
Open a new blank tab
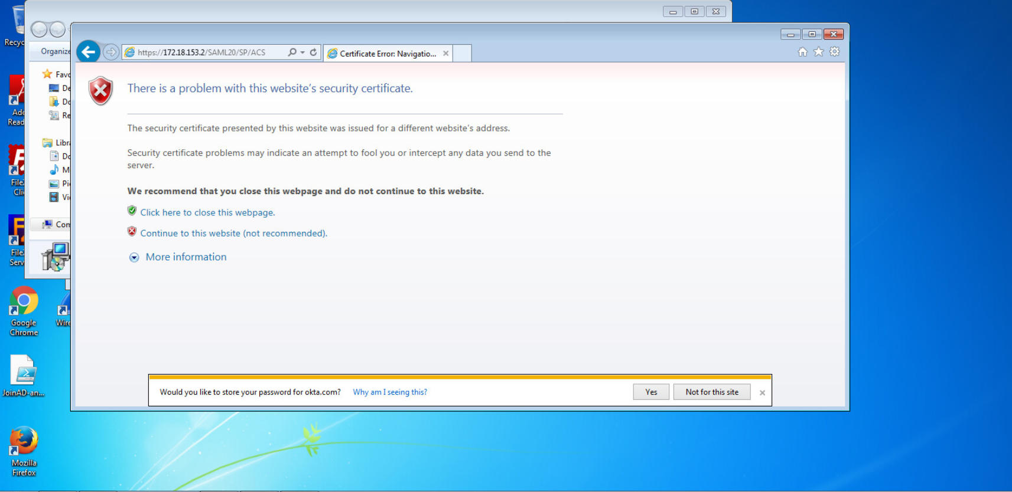[462, 54]
